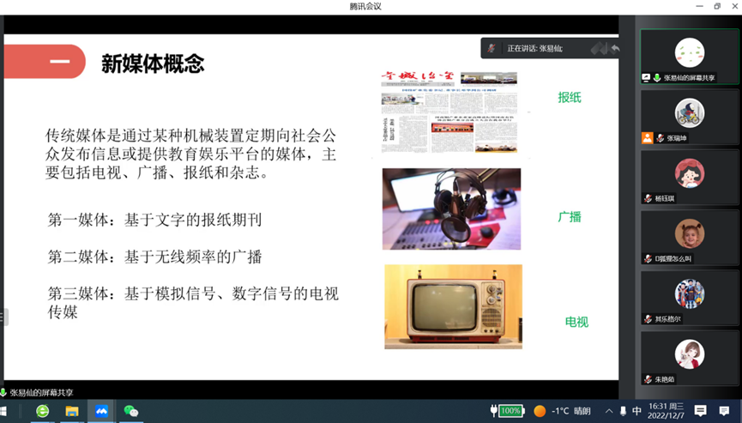Click the 中 input method indicator

(x=637, y=411)
